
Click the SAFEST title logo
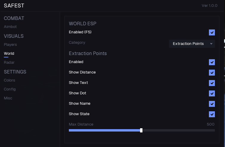pos(14,6)
